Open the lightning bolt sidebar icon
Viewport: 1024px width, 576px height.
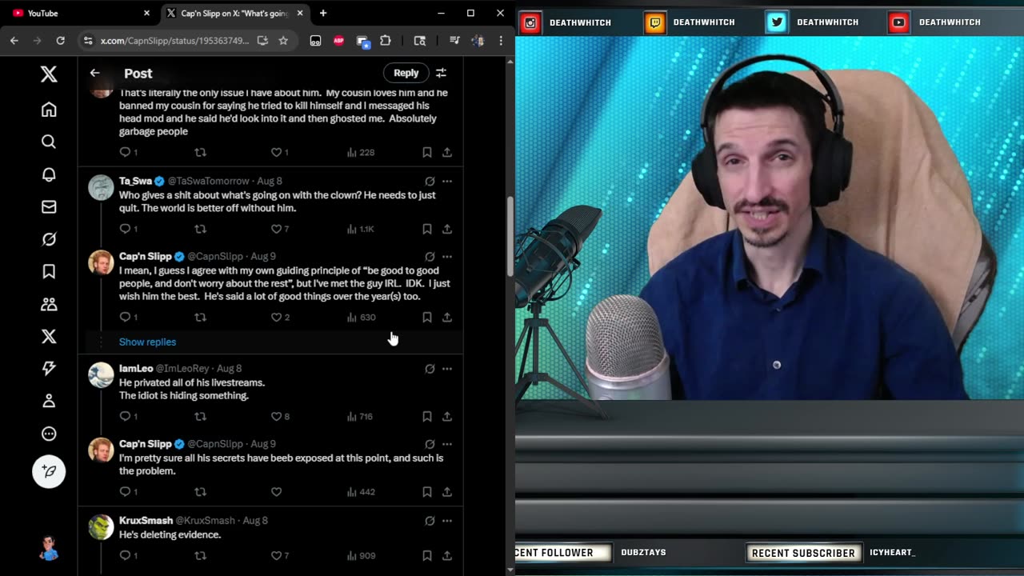pyautogui.click(x=49, y=368)
